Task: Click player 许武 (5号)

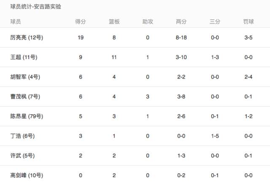Action: (22, 156)
